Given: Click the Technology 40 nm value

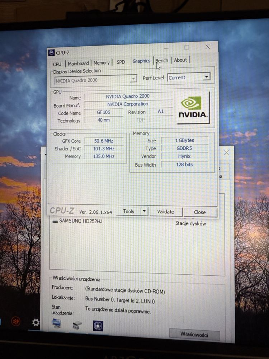Looking at the screenshot, I should pyautogui.click(x=104, y=120).
